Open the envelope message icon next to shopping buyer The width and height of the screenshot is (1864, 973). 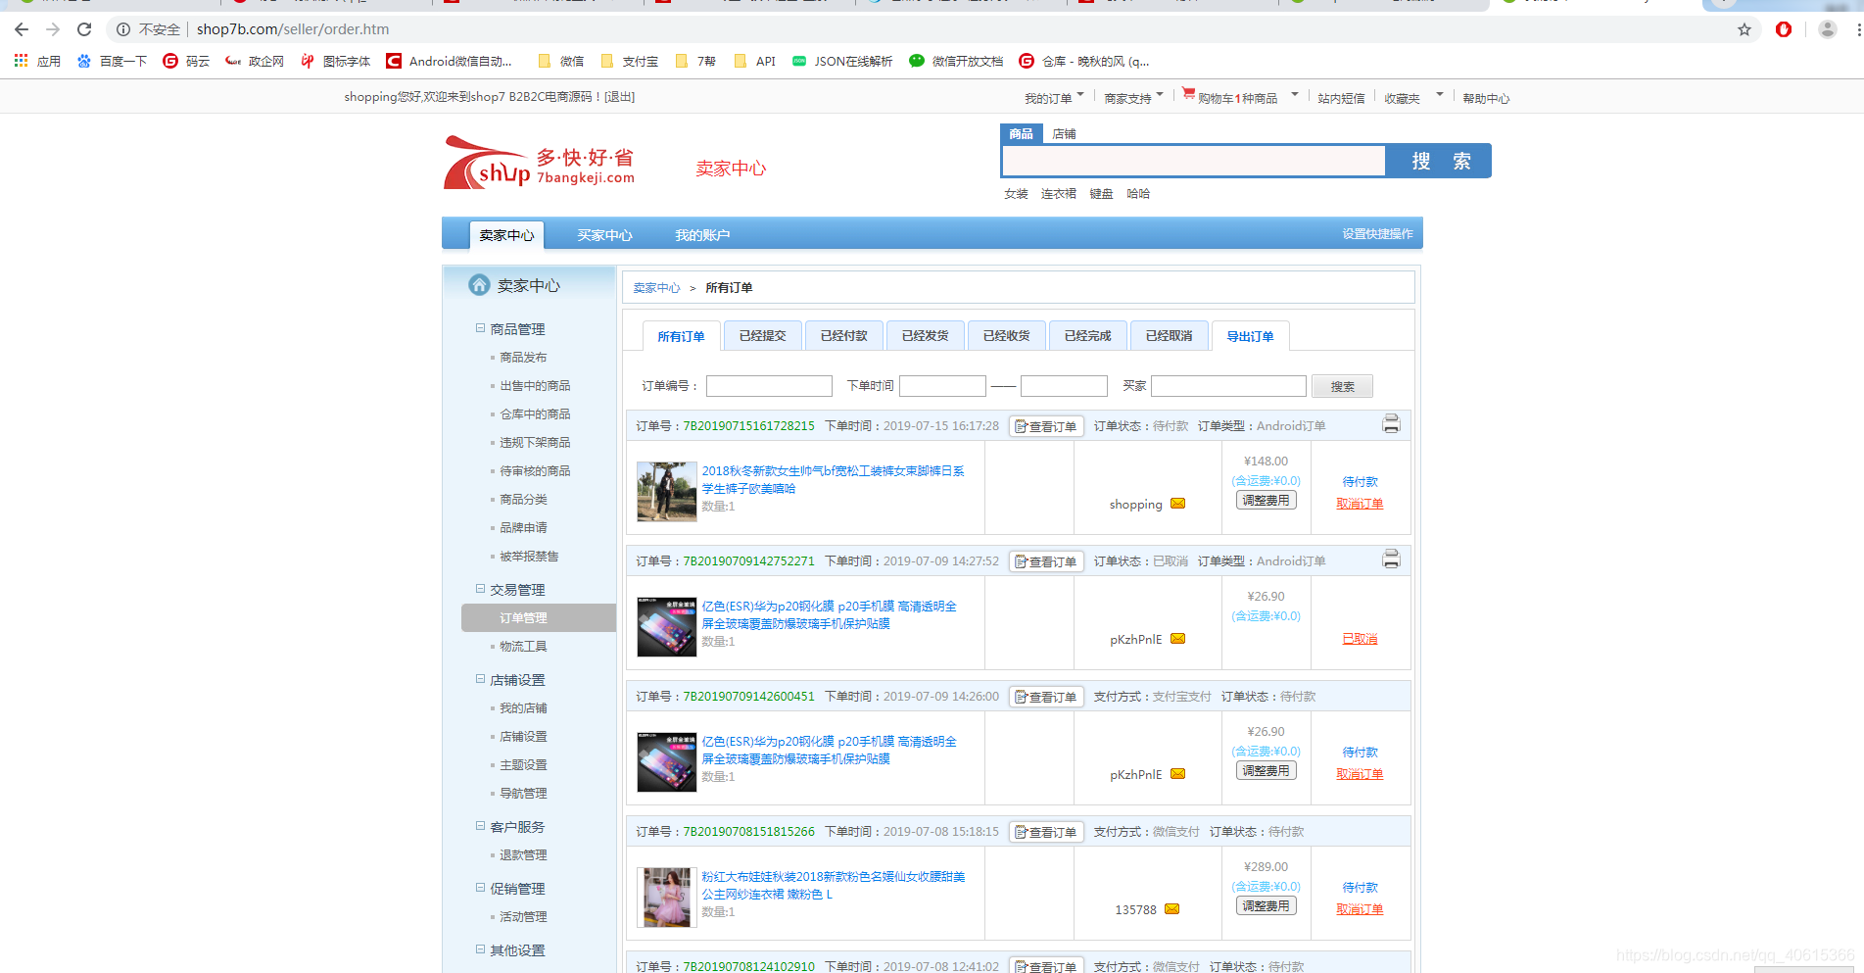click(x=1177, y=504)
